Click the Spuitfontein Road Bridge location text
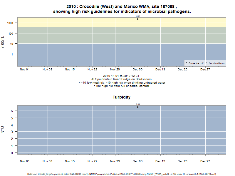235x176 pixels. click(122, 79)
